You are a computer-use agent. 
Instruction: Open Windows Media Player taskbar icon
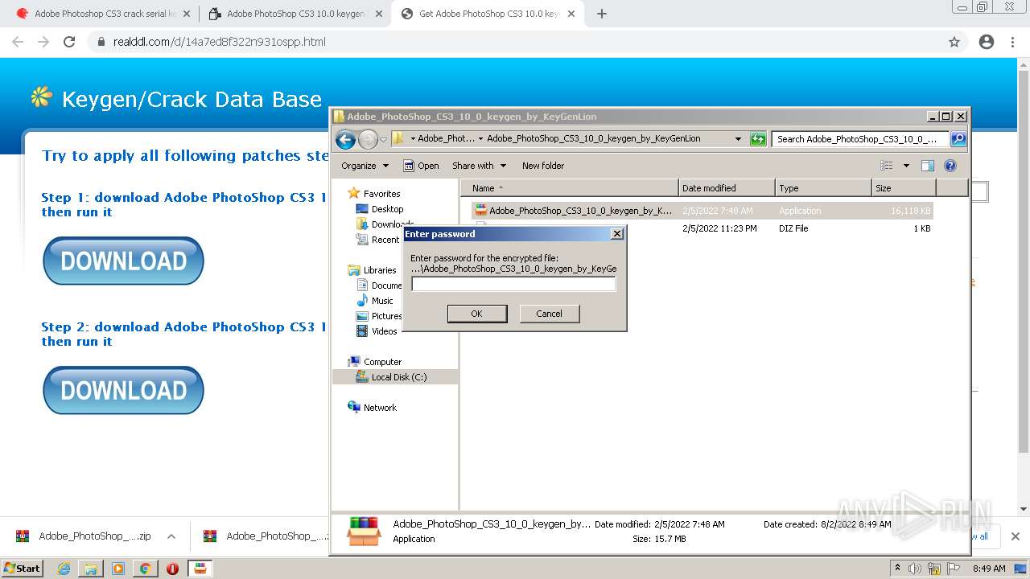pos(118,569)
